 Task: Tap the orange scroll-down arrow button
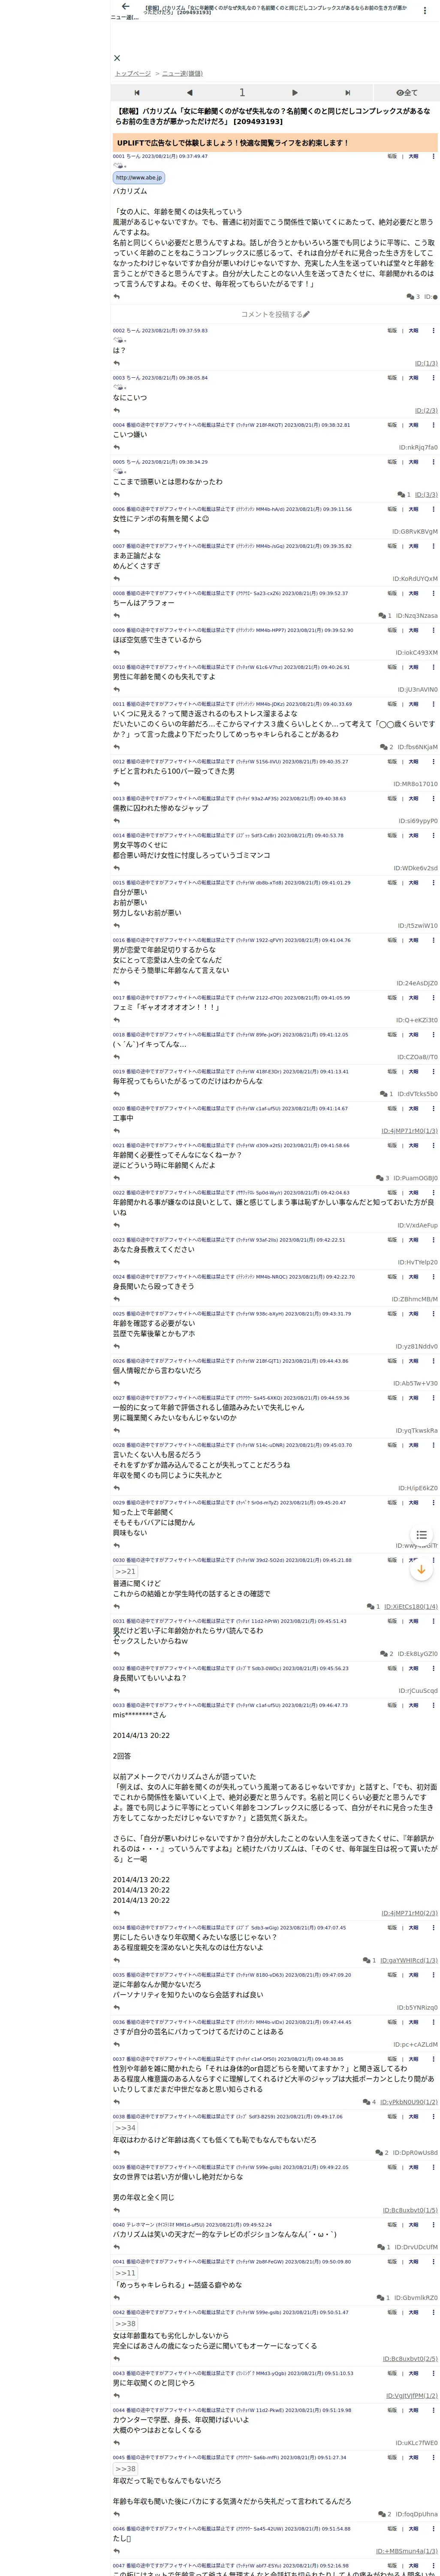pos(421,1570)
